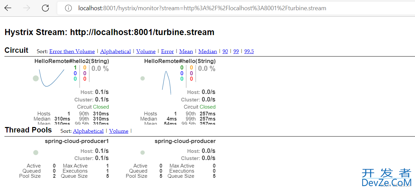
Task: Click hello2 Host rate 0.1/s
Action: pyautogui.click(x=102, y=92)
